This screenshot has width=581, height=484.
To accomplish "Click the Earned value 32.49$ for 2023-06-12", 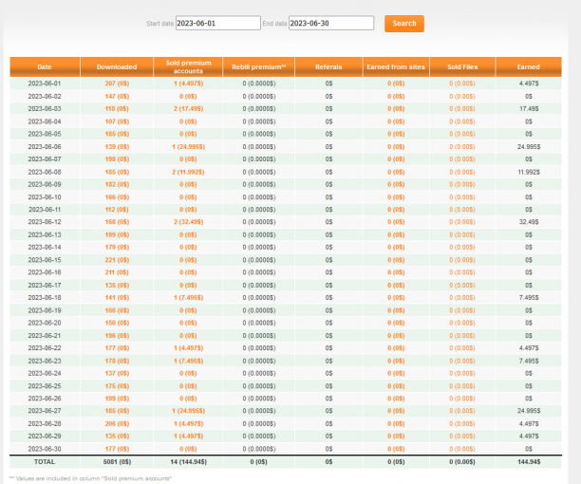I will click(529, 222).
